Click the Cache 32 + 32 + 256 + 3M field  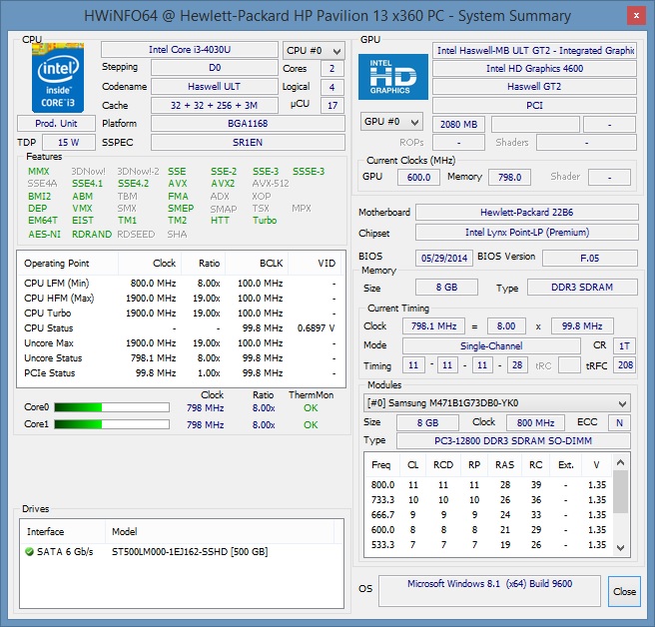pyautogui.click(x=215, y=105)
